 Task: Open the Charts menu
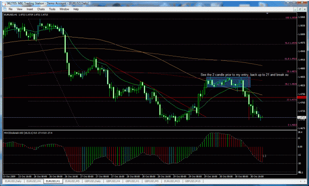click(41, 9)
